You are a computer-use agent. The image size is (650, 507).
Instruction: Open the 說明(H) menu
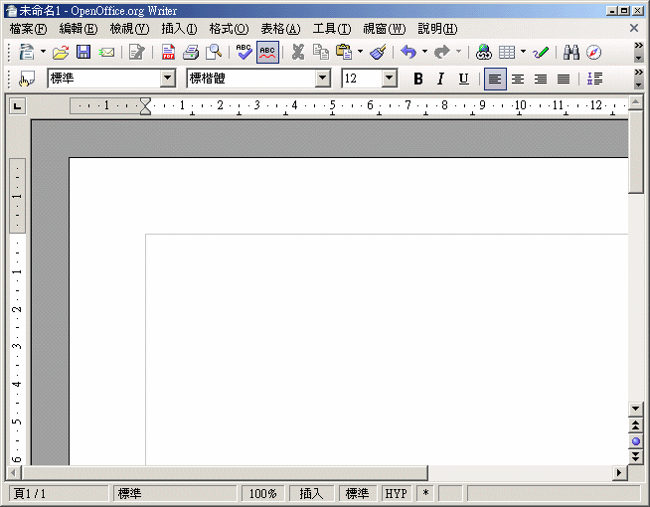coord(437,29)
